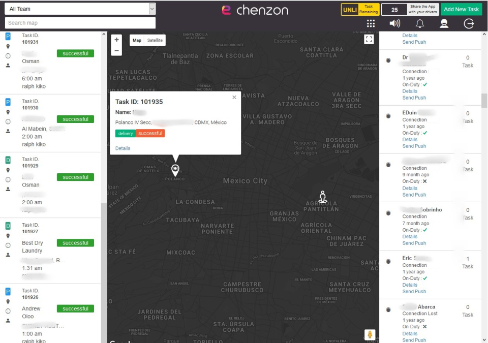
Task: Click Send Push for Eric driver
Action: (x=414, y=291)
